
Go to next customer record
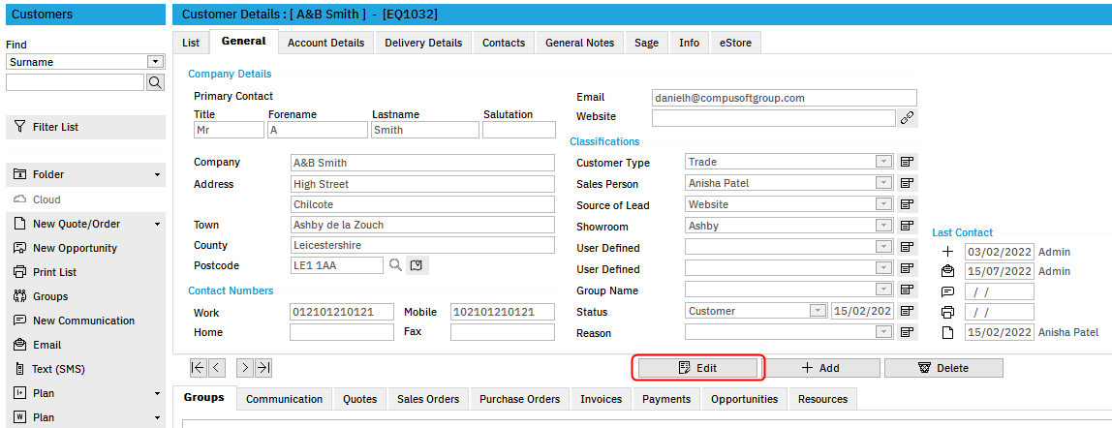point(245,367)
